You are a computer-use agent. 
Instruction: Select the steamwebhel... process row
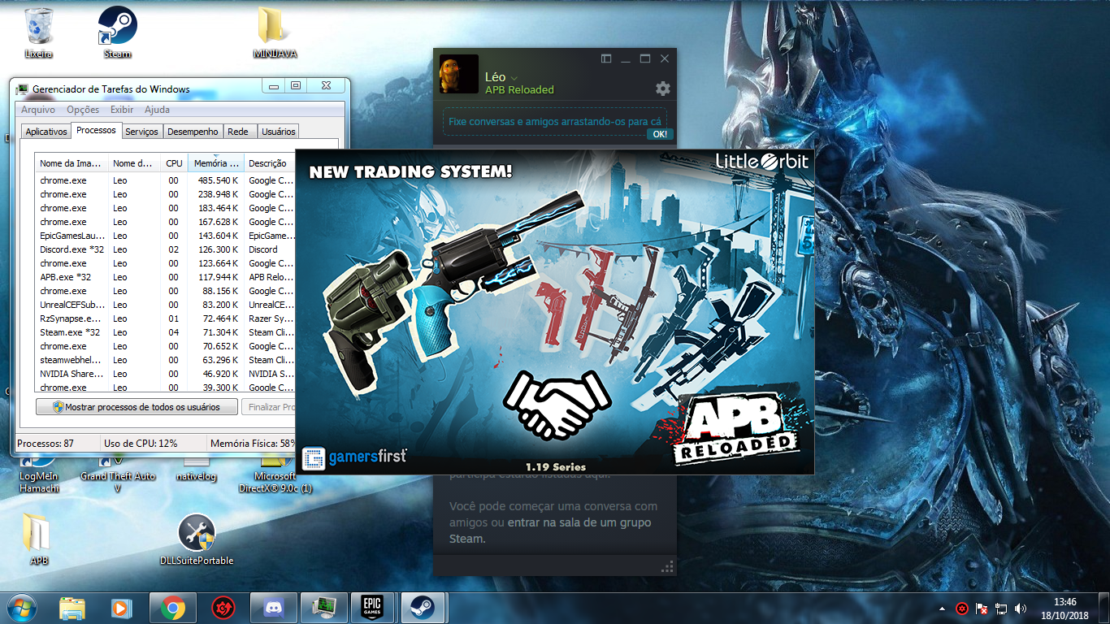166,360
